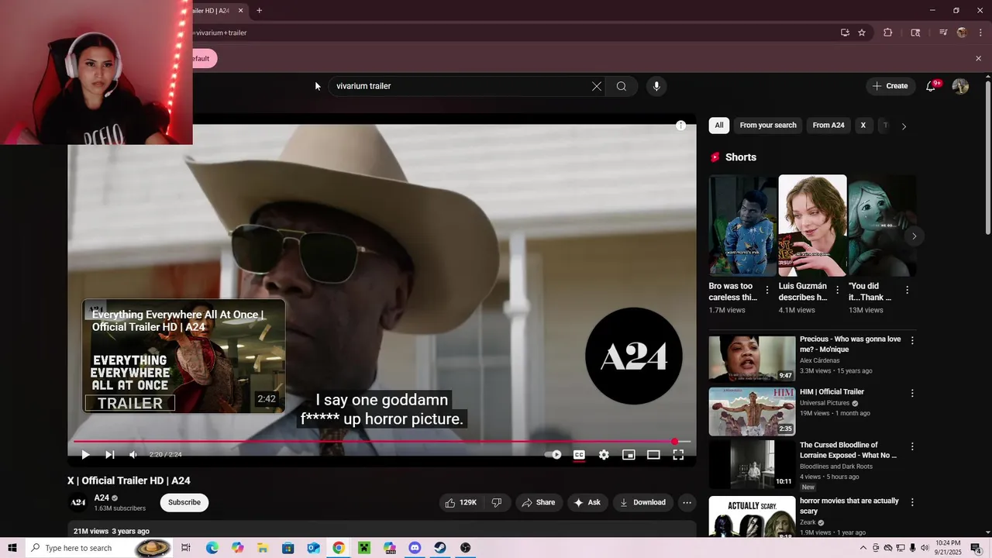Open Discord from taskbar
This screenshot has width=992, height=558.
pyautogui.click(x=415, y=548)
